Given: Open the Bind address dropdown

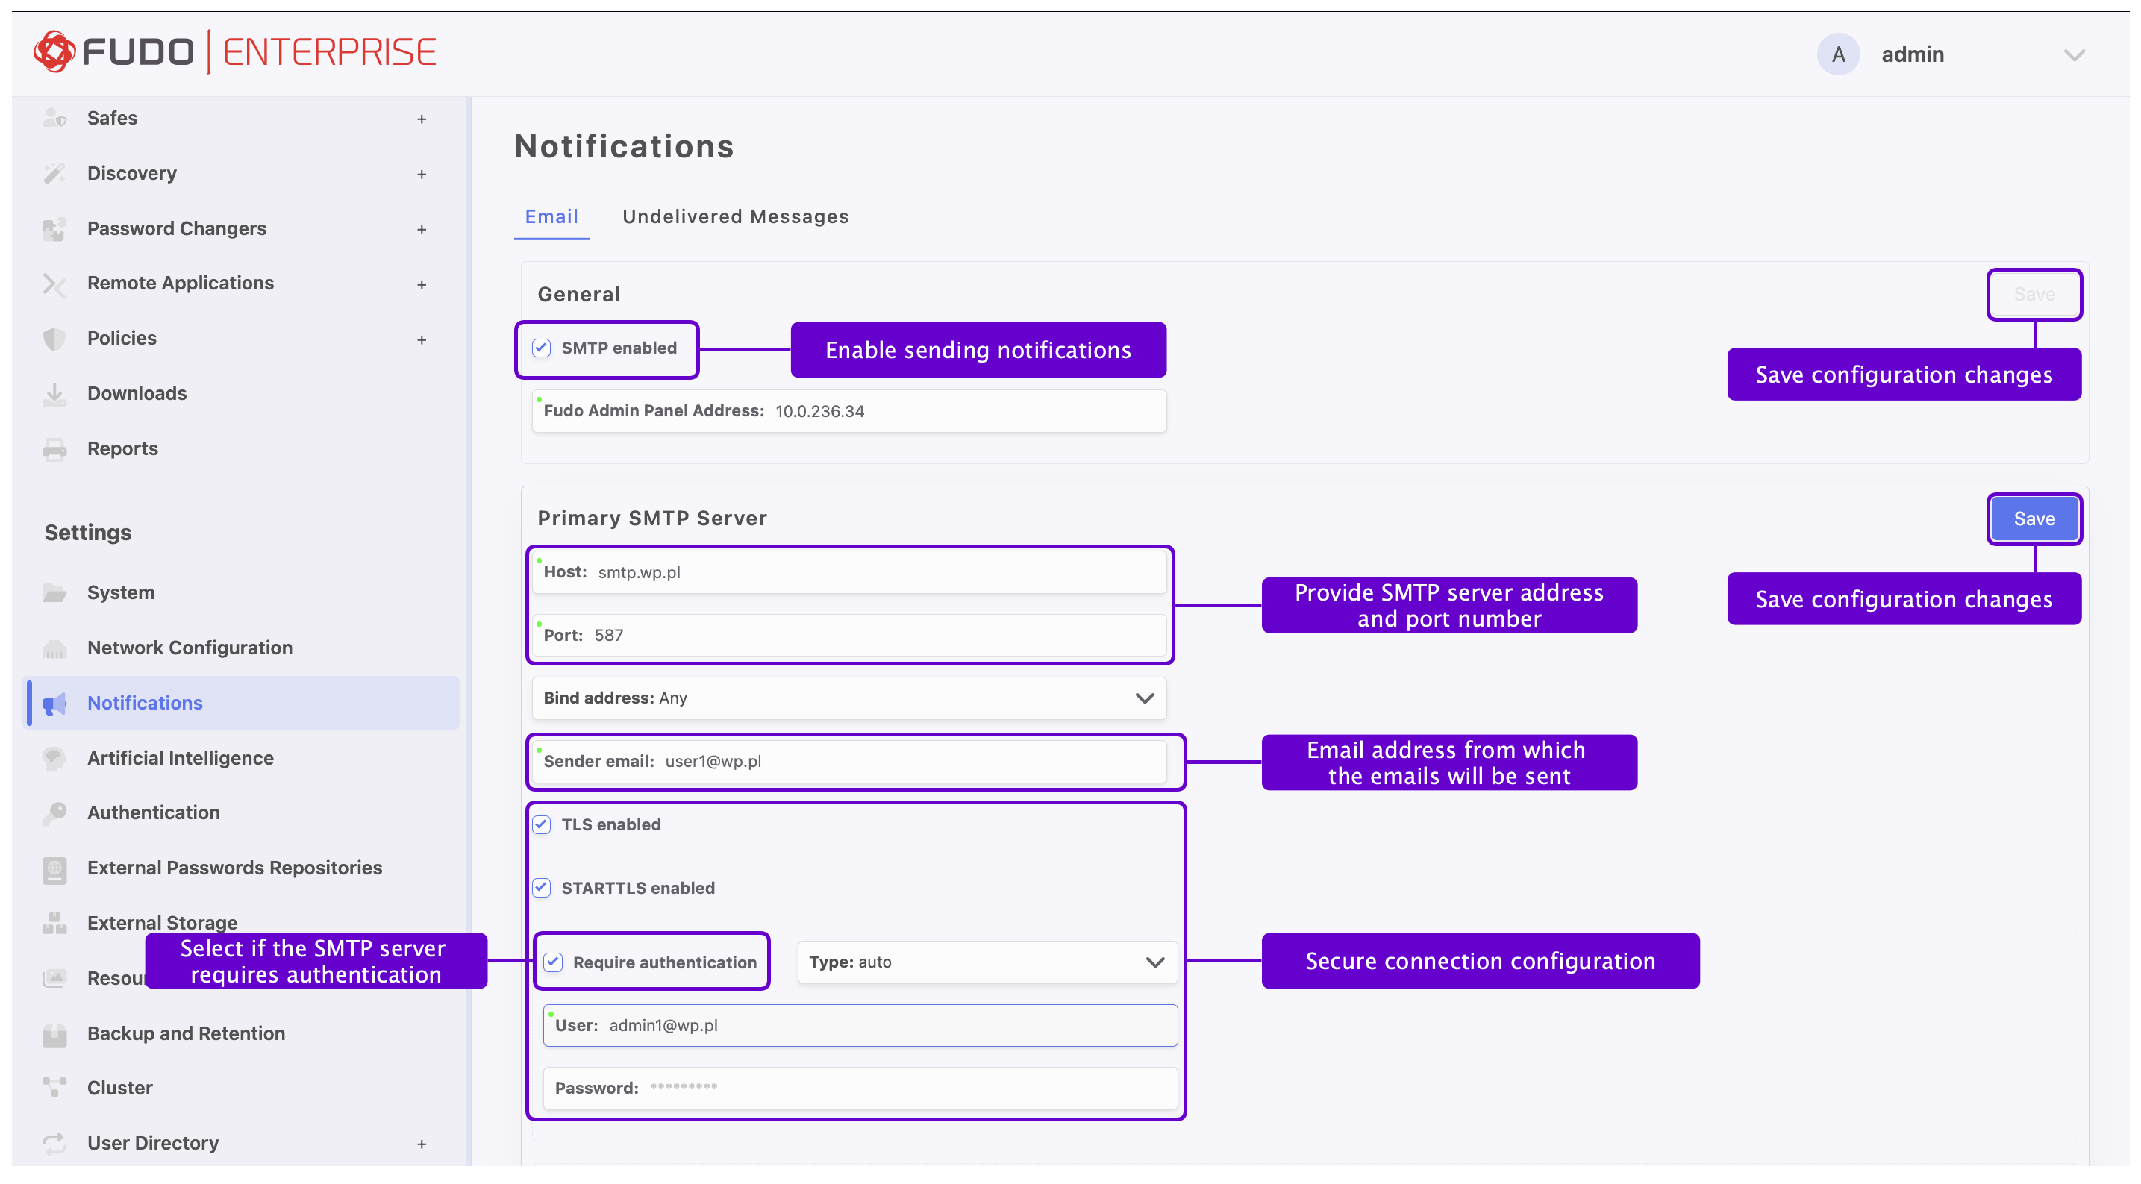Looking at the screenshot, I should (848, 698).
